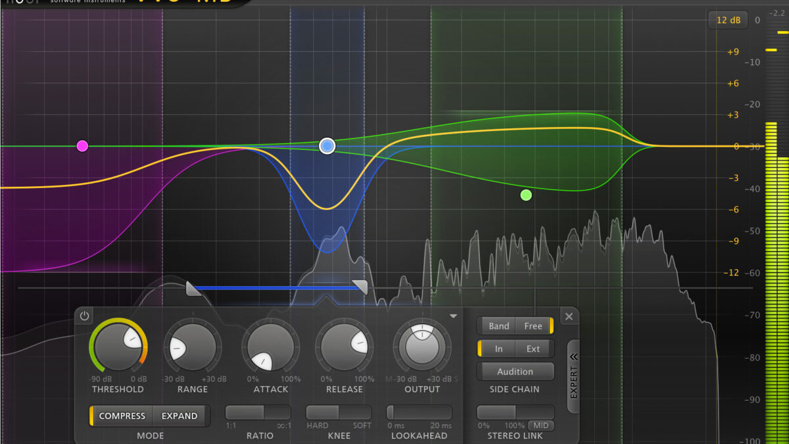Image resolution: width=789 pixels, height=444 pixels.
Task: Collapse the EXPERT side panel
Action: click(x=573, y=376)
